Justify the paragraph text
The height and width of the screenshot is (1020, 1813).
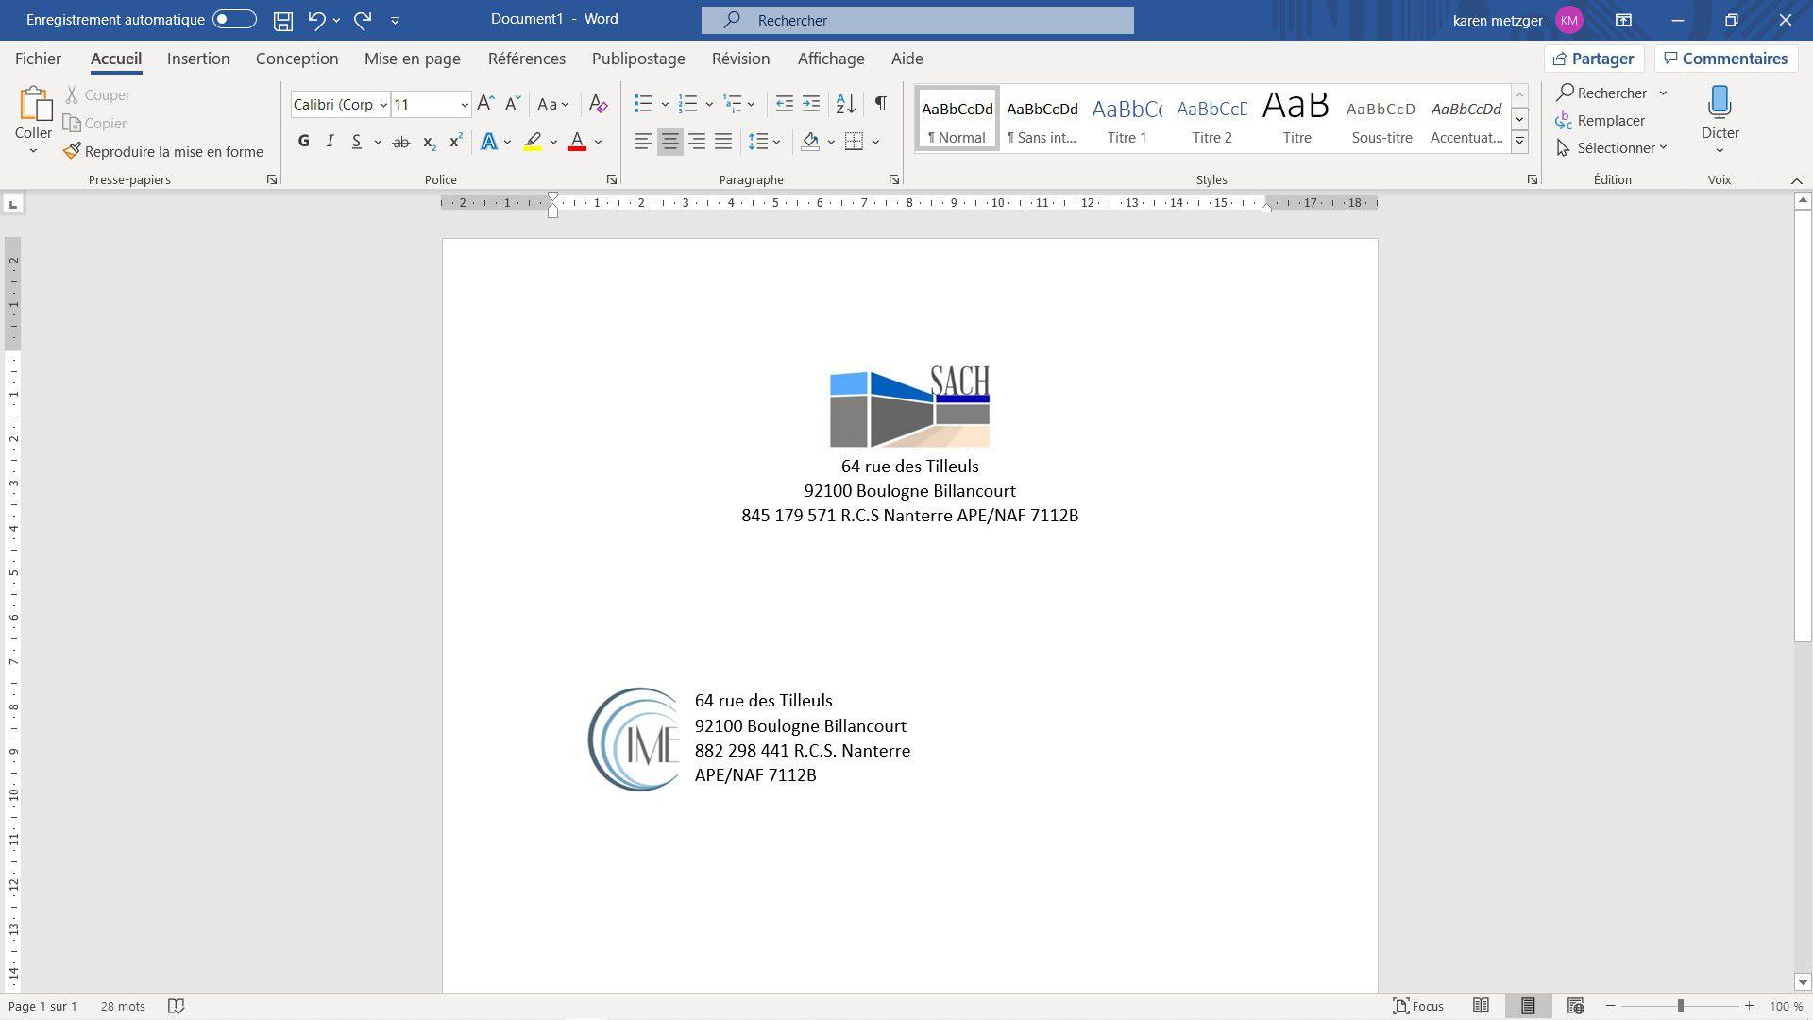(723, 142)
